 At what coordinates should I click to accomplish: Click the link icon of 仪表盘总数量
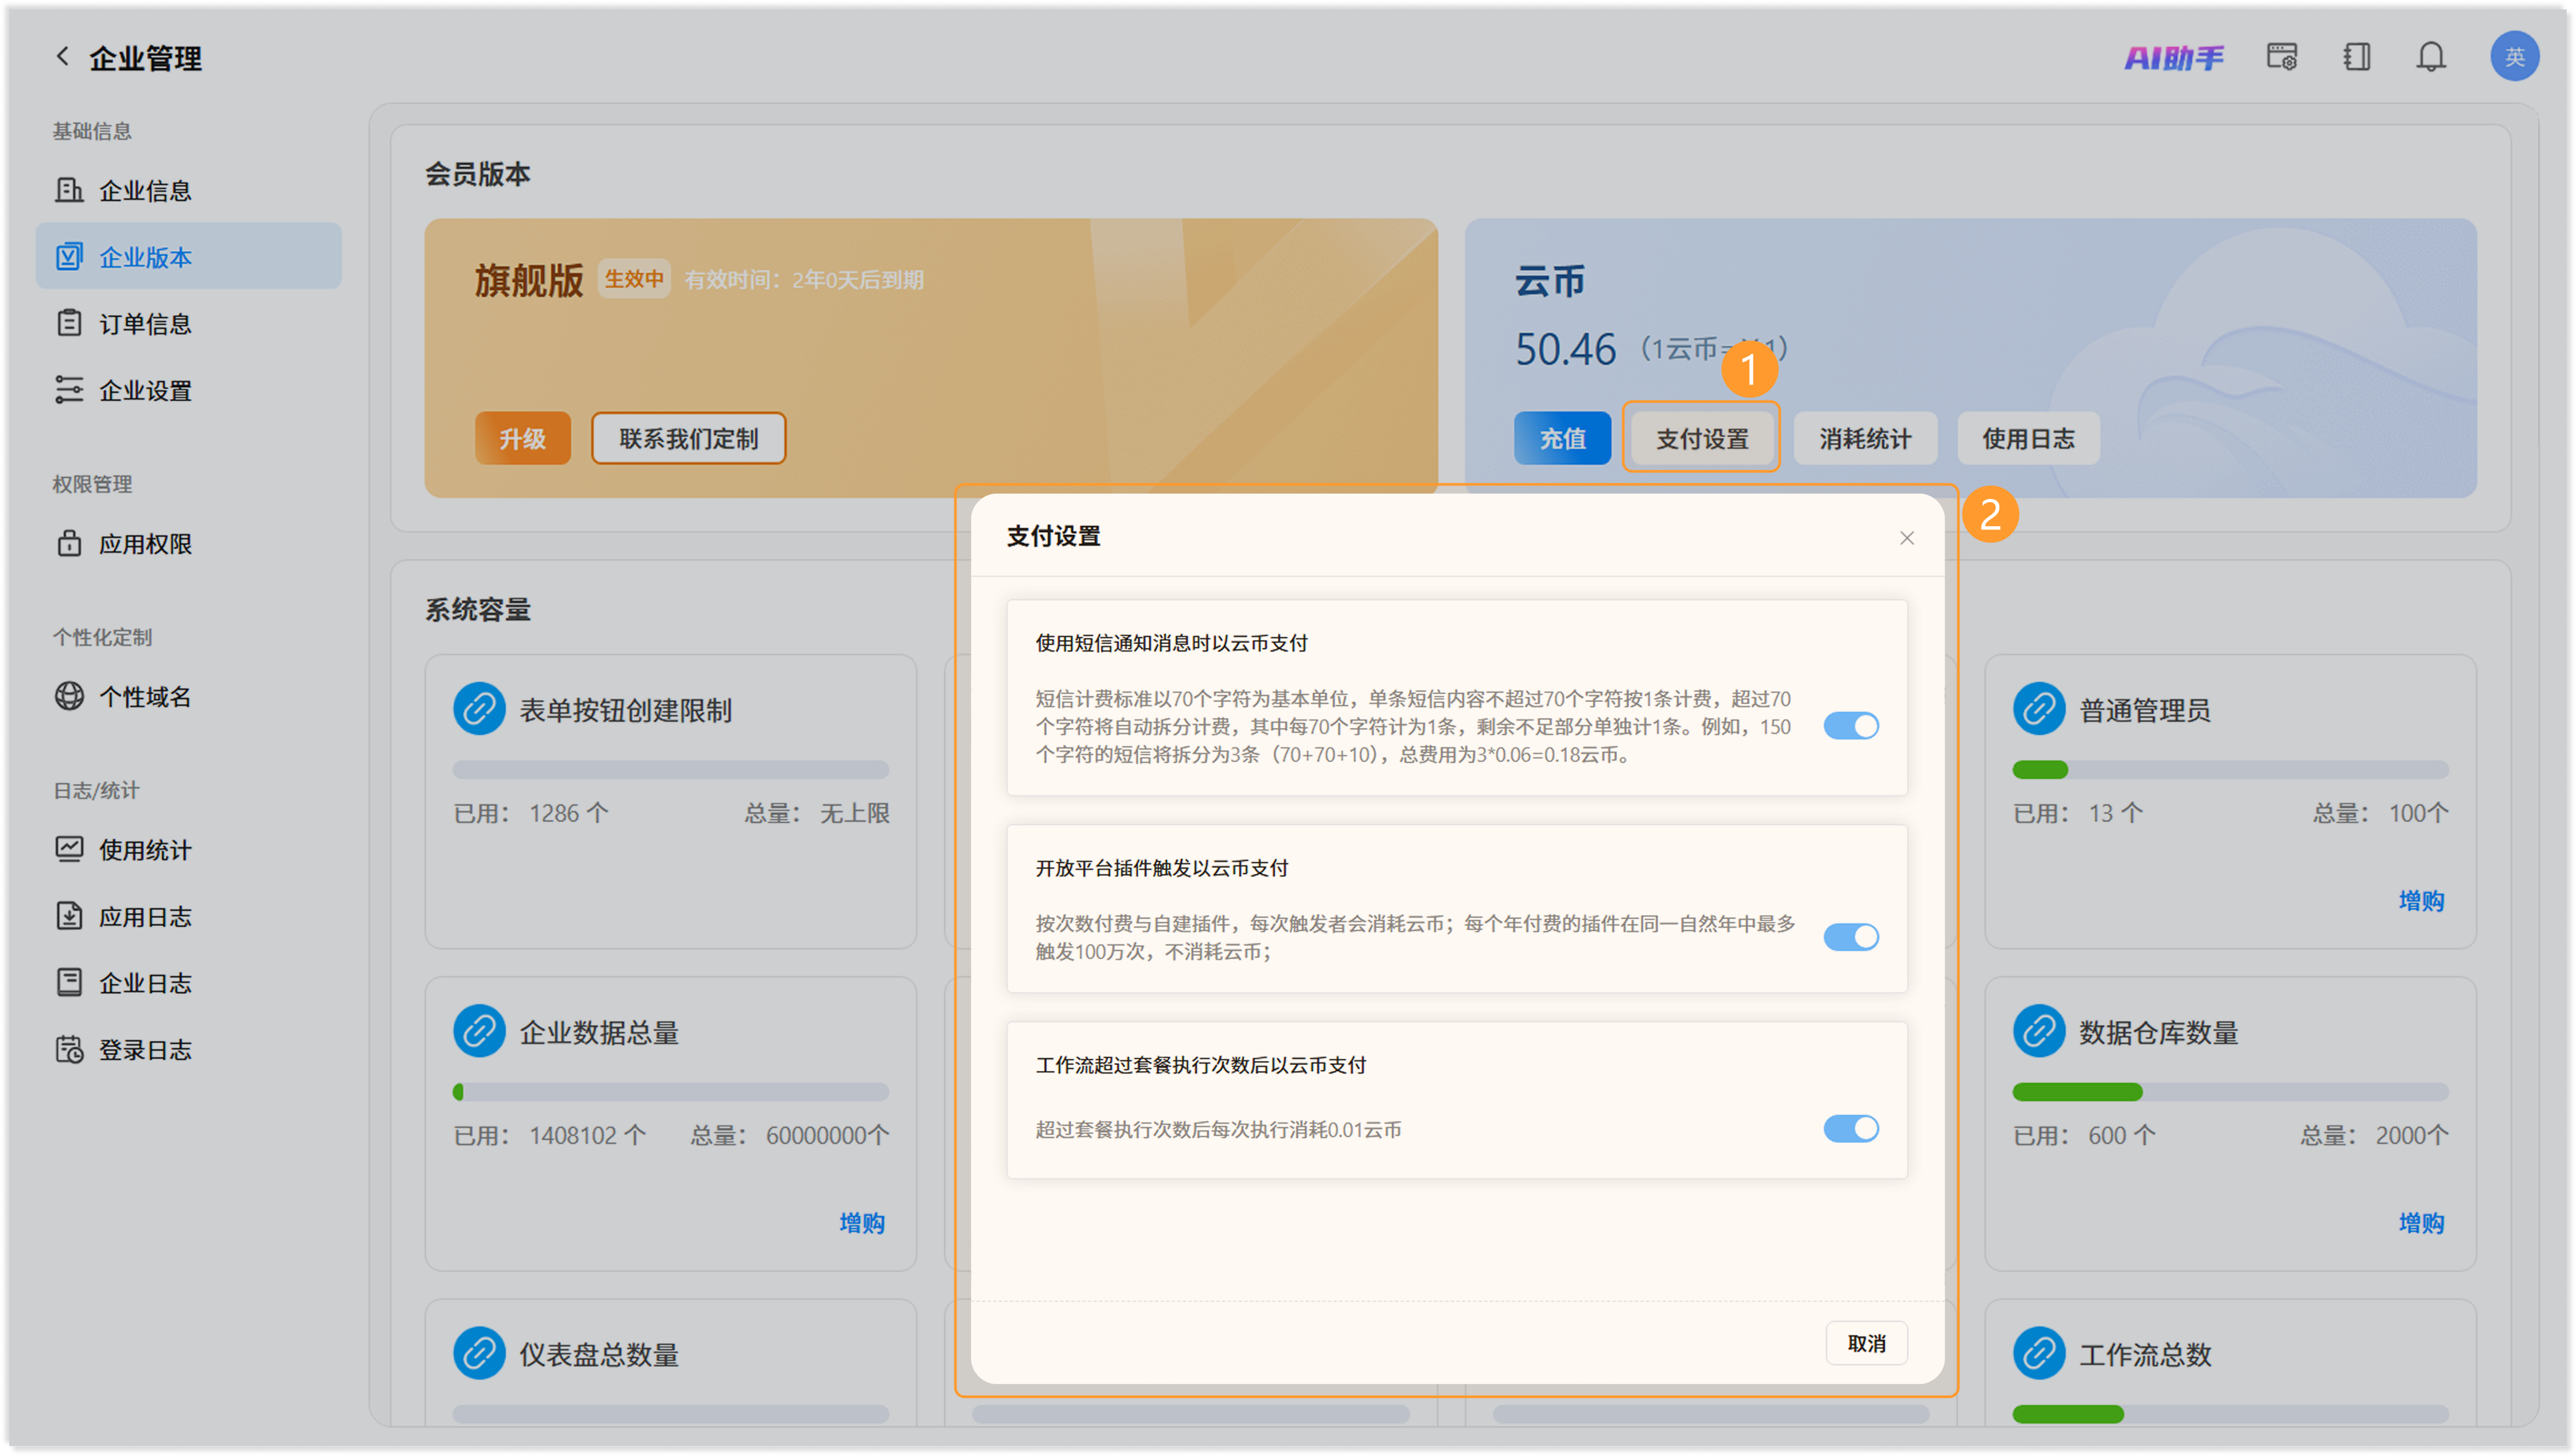[x=479, y=1353]
